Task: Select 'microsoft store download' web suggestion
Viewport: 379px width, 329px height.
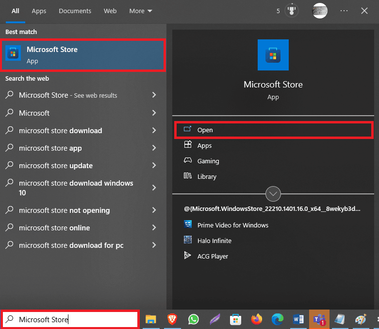Action: [x=61, y=131]
